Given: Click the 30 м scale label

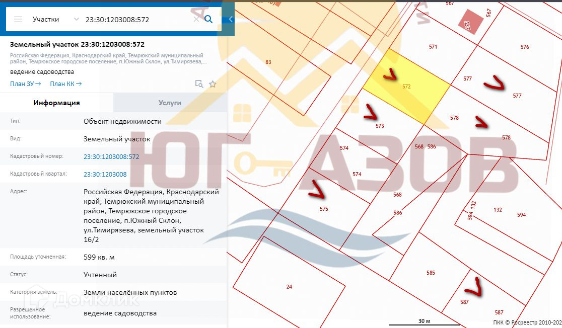Looking at the screenshot, I should pyautogui.click(x=425, y=321).
